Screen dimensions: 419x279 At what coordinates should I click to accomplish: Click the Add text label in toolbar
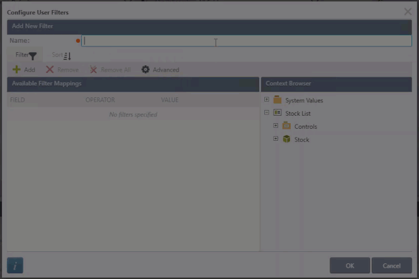(x=30, y=70)
